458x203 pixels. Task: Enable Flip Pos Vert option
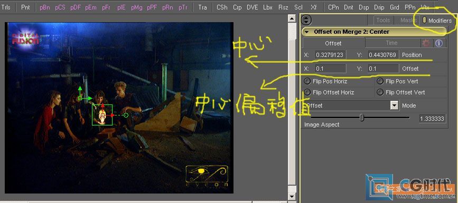380,81
